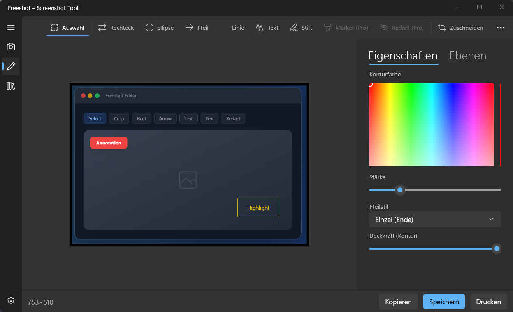513x312 pixels.
Task: Click the Deckkraft (Kontur) slider handle
Action: click(x=497, y=248)
